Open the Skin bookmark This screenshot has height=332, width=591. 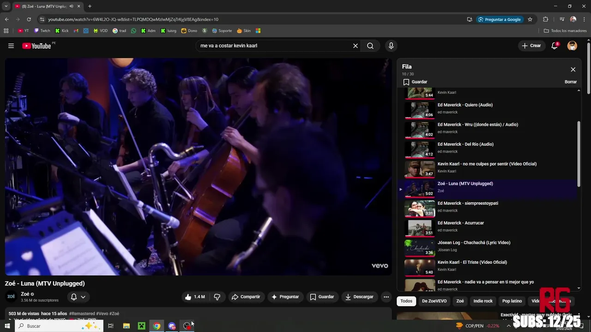coord(244,31)
